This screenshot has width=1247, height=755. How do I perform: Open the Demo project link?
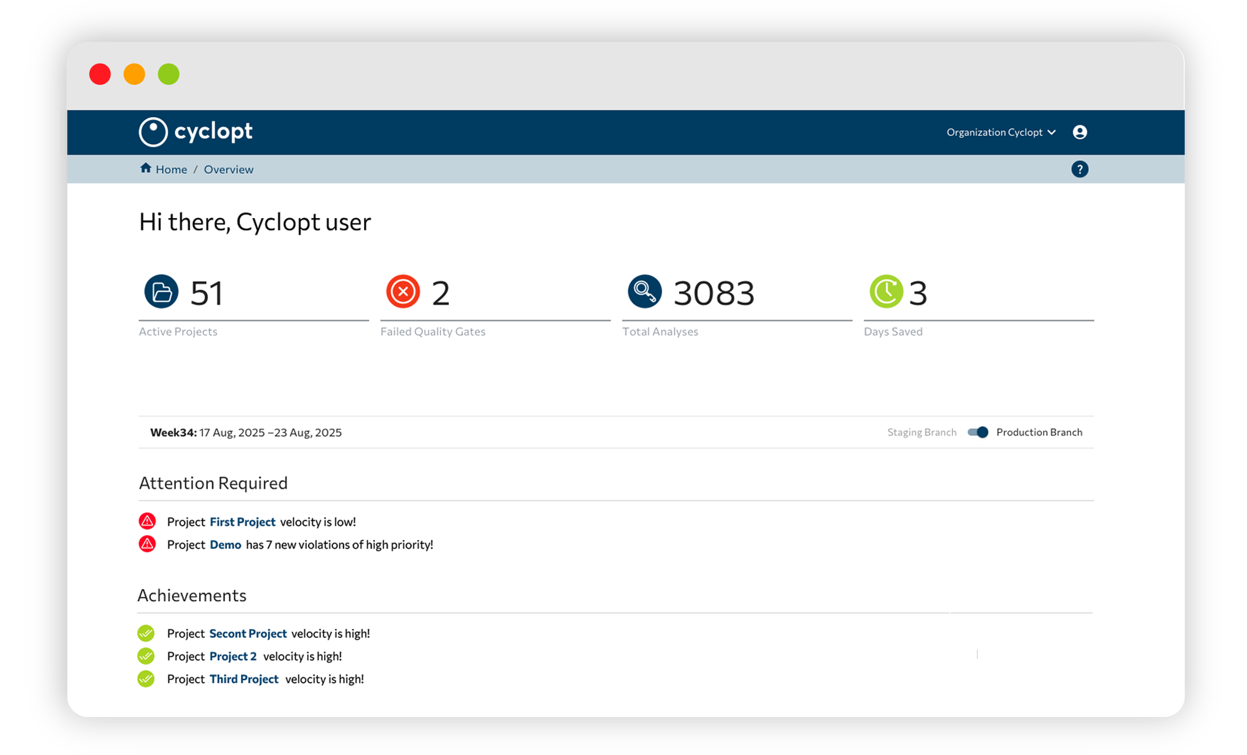click(225, 545)
